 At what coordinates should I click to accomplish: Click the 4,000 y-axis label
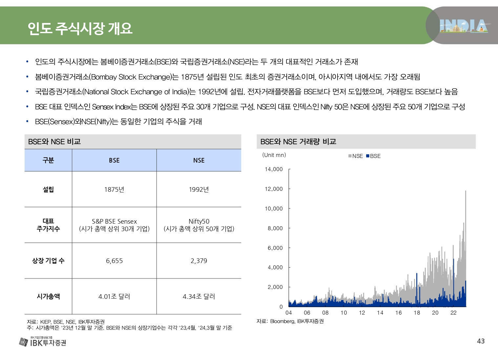(275, 267)
